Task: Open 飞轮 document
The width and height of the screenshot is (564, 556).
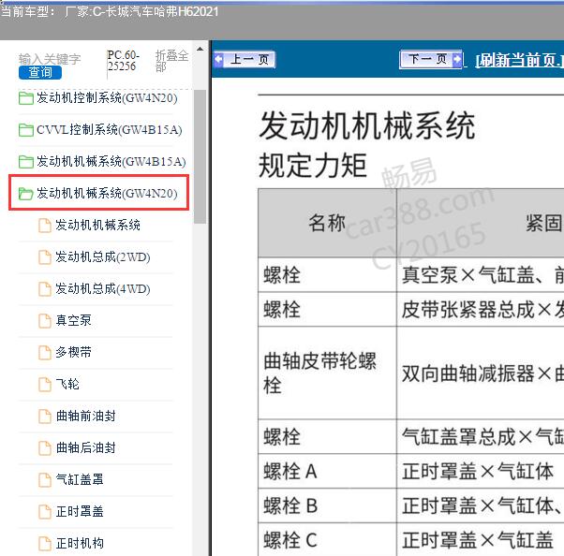Action: pos(67,384)
